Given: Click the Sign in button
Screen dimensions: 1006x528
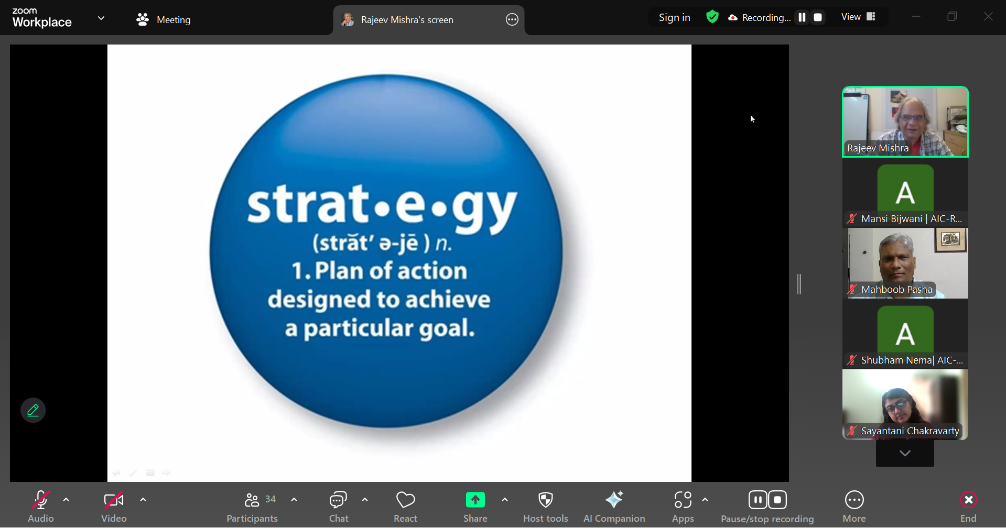Looking at the screenshot, I should 674,17.
